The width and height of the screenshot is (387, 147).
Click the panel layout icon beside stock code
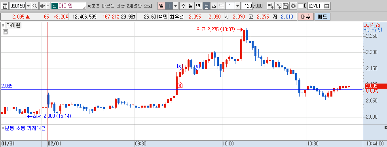click(5, 6)
